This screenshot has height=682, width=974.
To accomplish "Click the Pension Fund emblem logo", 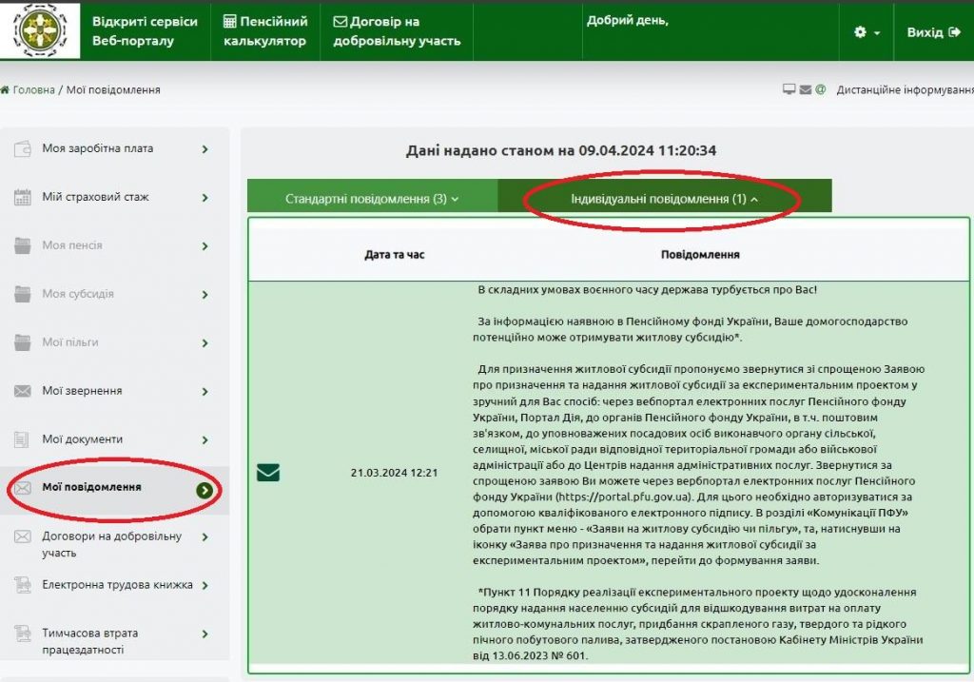I will [38, 29].
